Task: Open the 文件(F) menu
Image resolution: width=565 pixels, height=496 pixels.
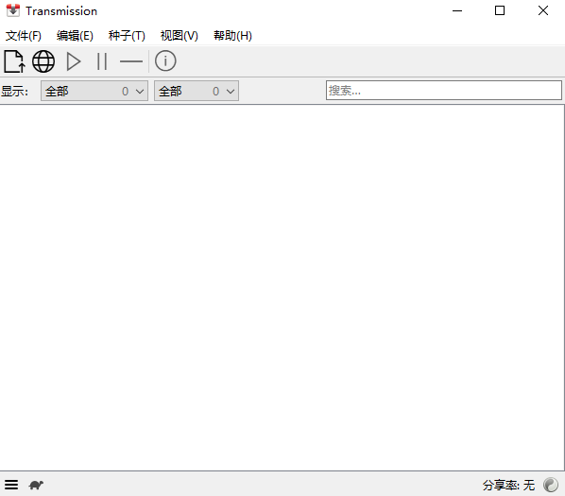Action: [x=24, y=36]
